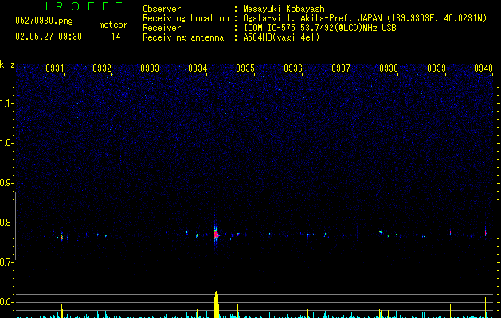Click the yellow spike at 0940 in power graph
This screenshot has width=501, height=318.
(x=485, y=308)
